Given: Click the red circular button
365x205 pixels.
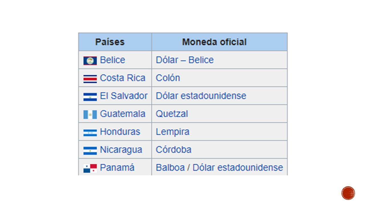Looking at the screenshot, I should [x=348, y=193].
